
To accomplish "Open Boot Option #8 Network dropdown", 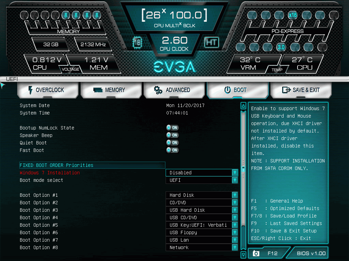I will (x=202, y=247).
